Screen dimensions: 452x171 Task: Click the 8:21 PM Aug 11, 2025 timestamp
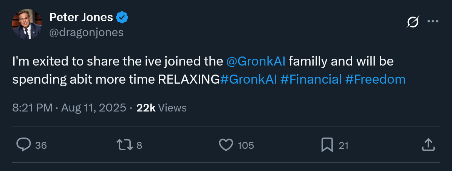click(x=69, y=108)
